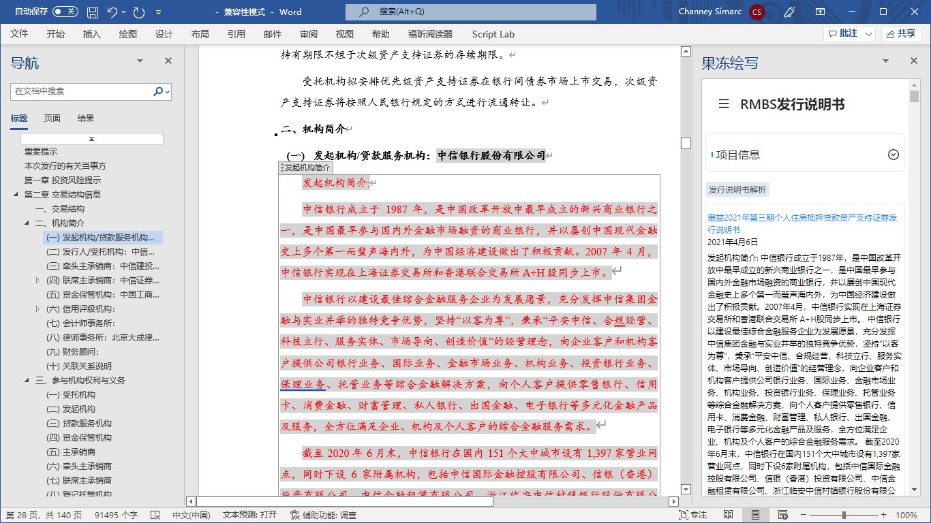931x523 pixels.
Task: Open link 惠益2021年第三期个人住房抵押贷款
Action: 802,223
